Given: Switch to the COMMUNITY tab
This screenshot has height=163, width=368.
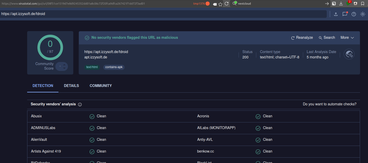Looking at the screenshot, I should 101,86.
